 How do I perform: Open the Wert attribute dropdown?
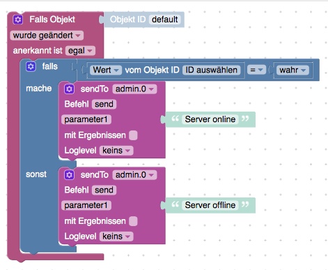(x=106, y=70)
